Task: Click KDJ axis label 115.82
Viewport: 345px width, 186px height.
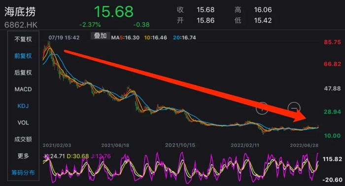Action: coord(332,159)
